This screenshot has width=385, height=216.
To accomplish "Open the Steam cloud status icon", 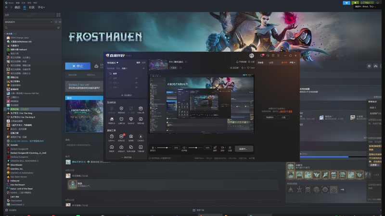I will tap(96, 66).
